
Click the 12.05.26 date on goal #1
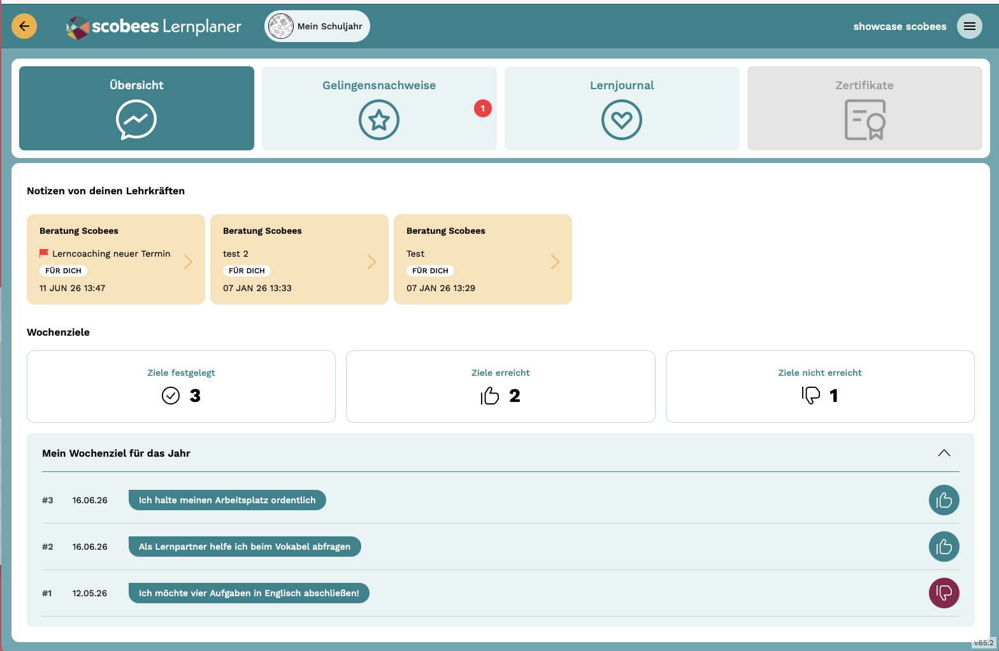point(90,593)
